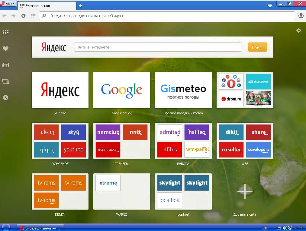Open the tray network connection icon
The height and width of the screenshot is (231, 306).
coord(279,228)
